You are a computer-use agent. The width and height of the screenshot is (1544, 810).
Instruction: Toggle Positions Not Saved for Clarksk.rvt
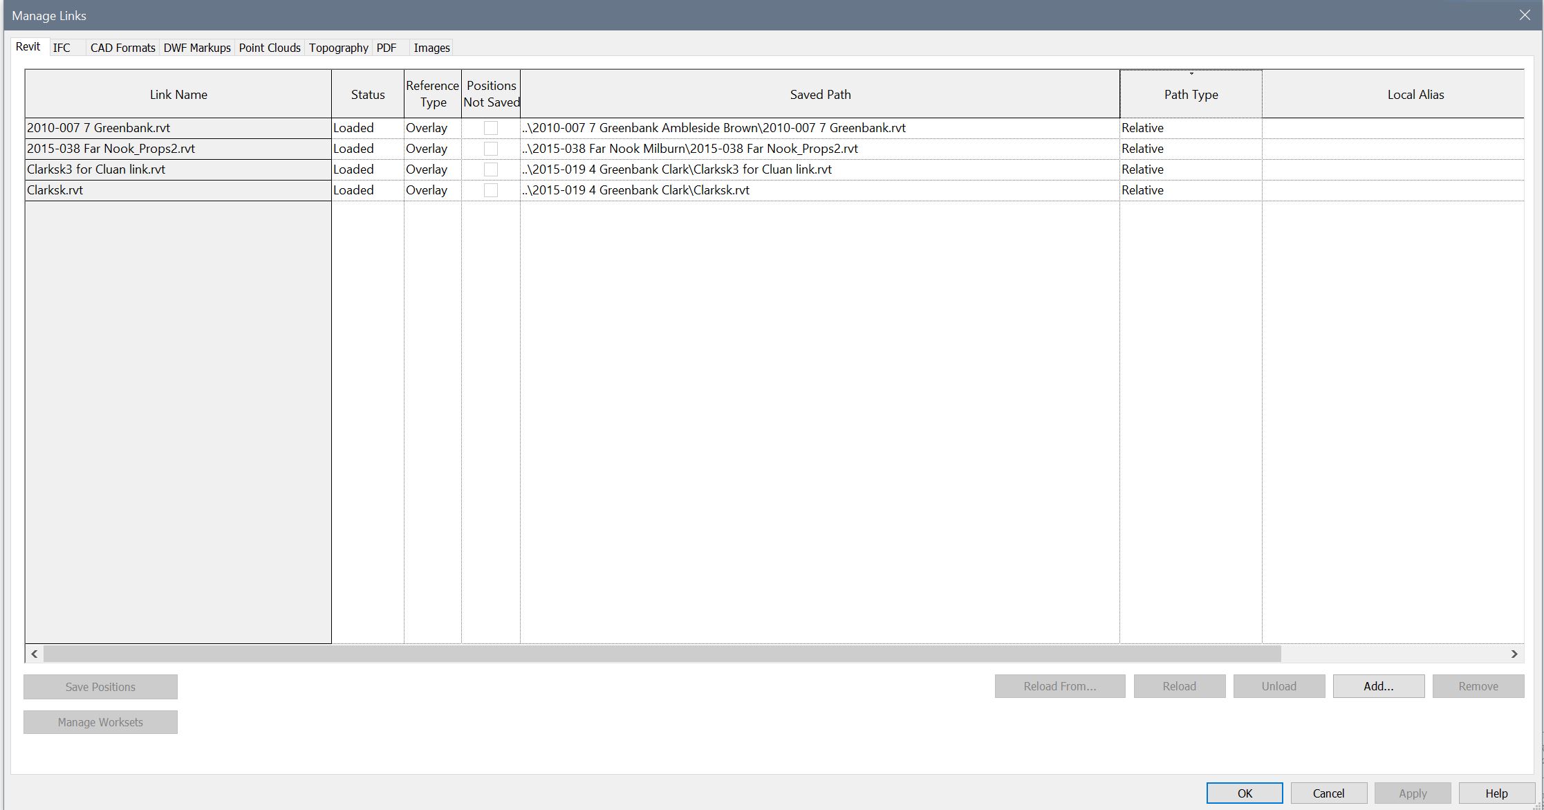click(491, 190)
